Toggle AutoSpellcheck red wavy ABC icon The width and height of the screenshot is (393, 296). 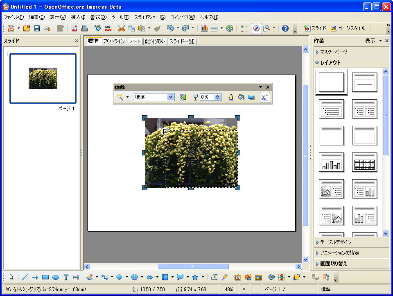click(x=108, y=28)
